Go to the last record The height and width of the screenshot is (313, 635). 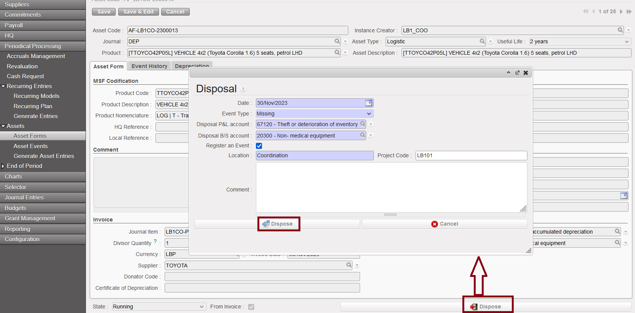[629, 11]
